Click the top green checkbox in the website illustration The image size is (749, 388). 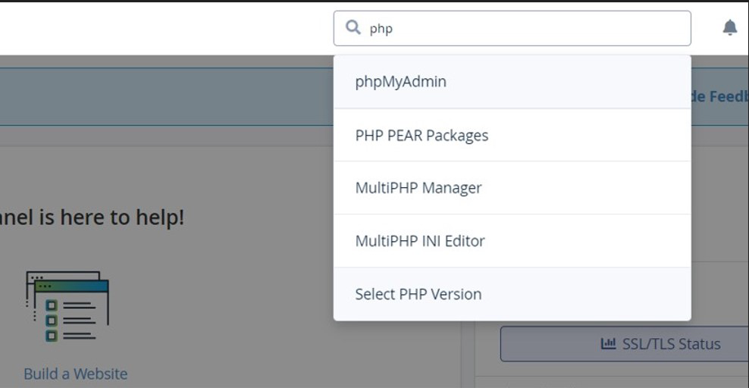pos(52,305)
